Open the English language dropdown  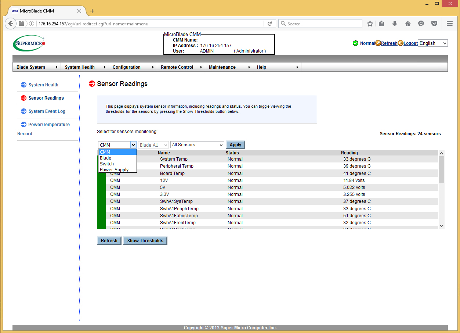tap(433, 43)
